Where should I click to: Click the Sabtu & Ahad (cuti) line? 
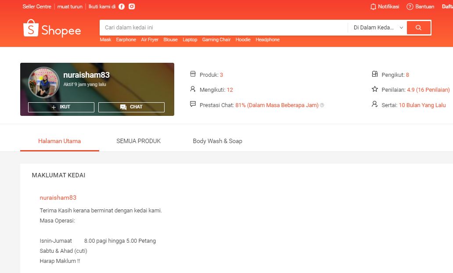(x=63, y=251)
